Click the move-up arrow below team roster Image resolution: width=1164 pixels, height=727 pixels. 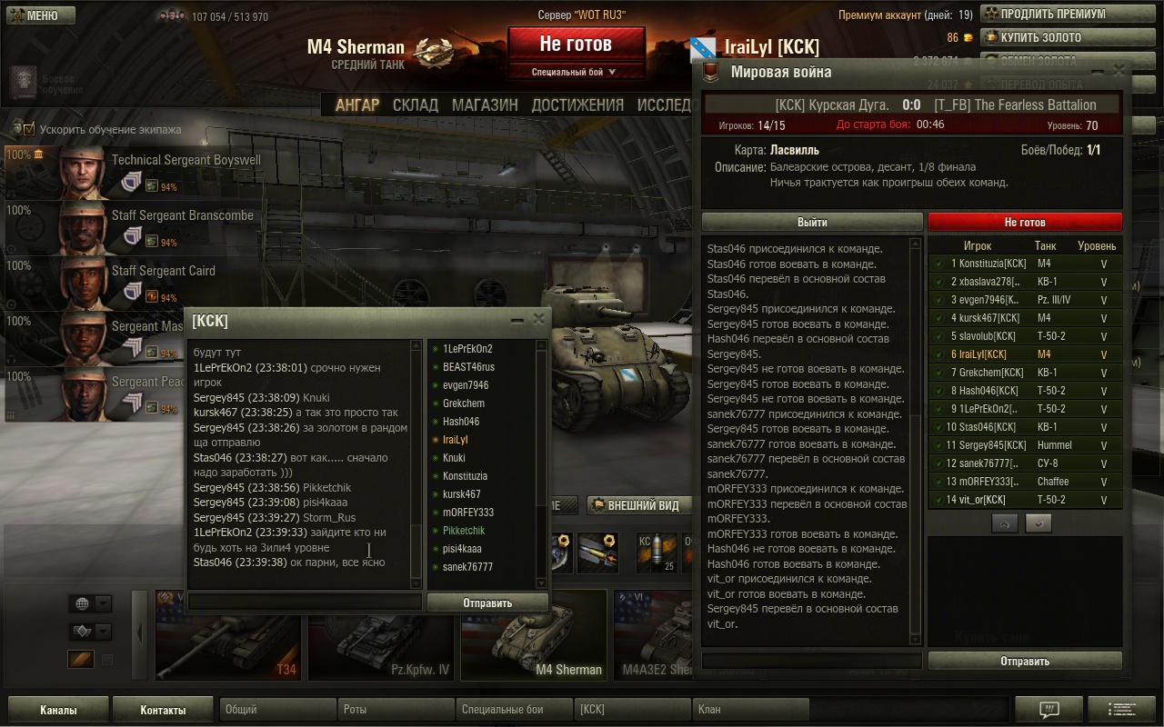click(1005, 523)
